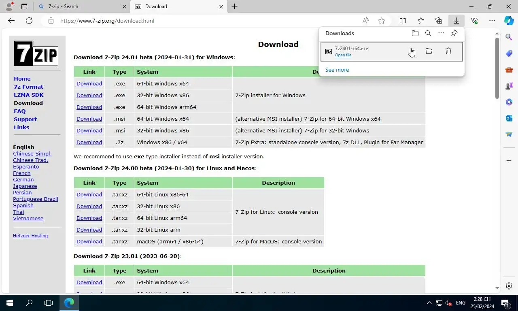The width and height of the screenshot is (518, 311).
Task: Switch language to Portuguese Brazil
Action: pyautogui.click(x=36, y=199)
